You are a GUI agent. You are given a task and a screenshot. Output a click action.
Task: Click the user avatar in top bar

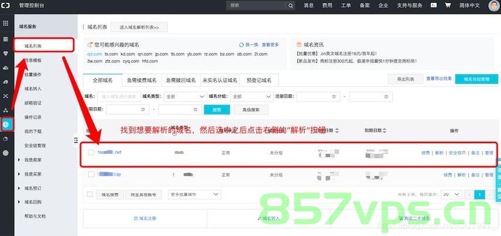[494, 5]
